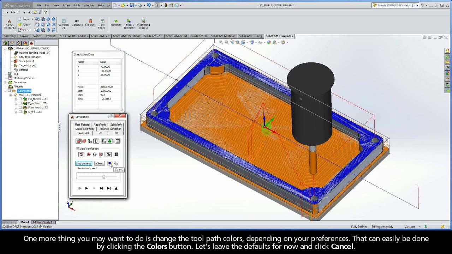Click the Simulation speed slider handle

(x=104, y=176)
